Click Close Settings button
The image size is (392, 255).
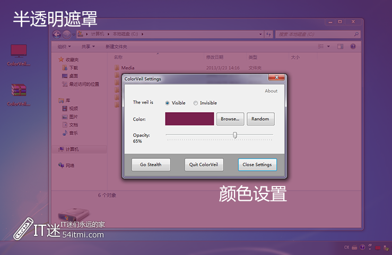point(257,165)
